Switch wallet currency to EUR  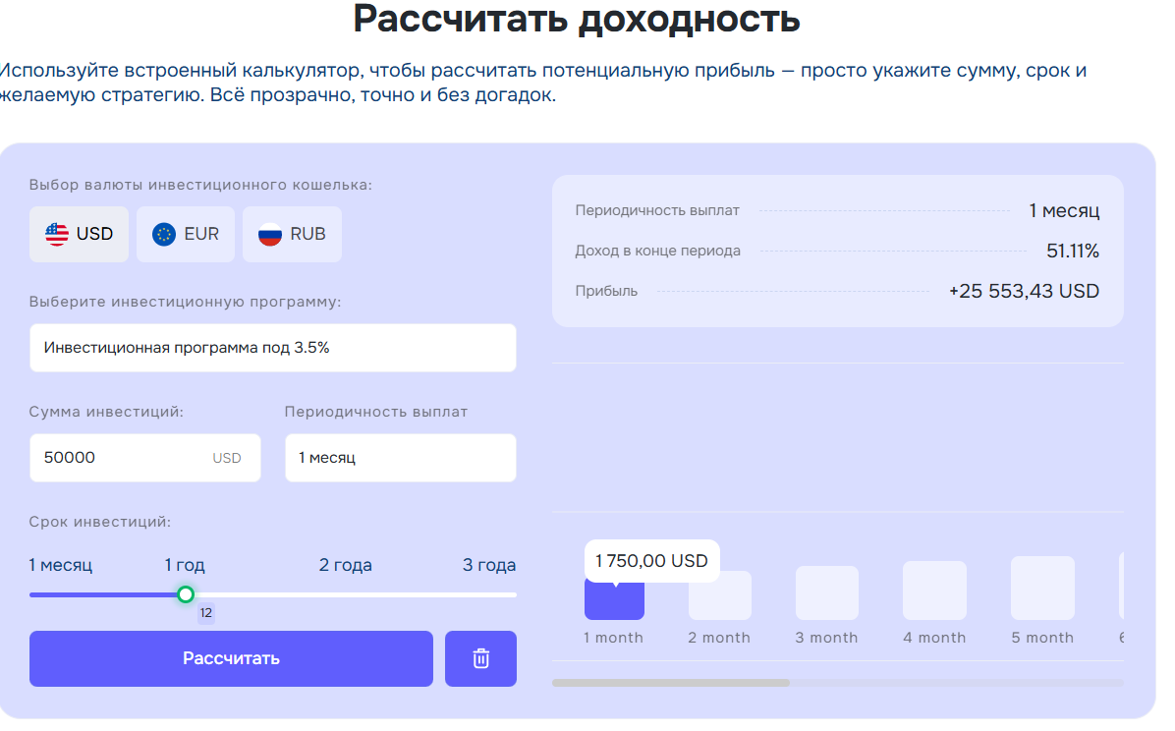[x=186, y=234]
